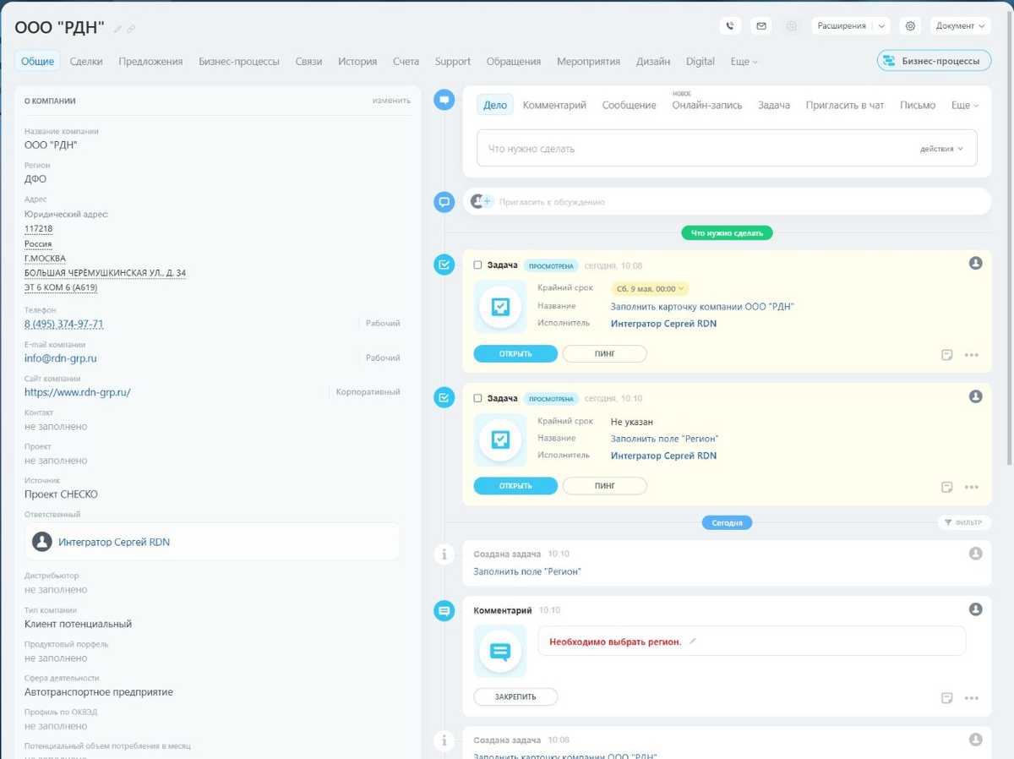Open task link Заполнить поле "Регион" in yellow card

(x=664, y=439)
